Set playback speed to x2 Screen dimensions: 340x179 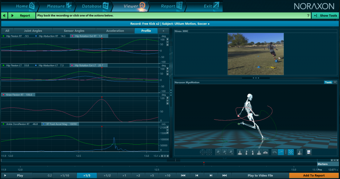pos(138,175)
